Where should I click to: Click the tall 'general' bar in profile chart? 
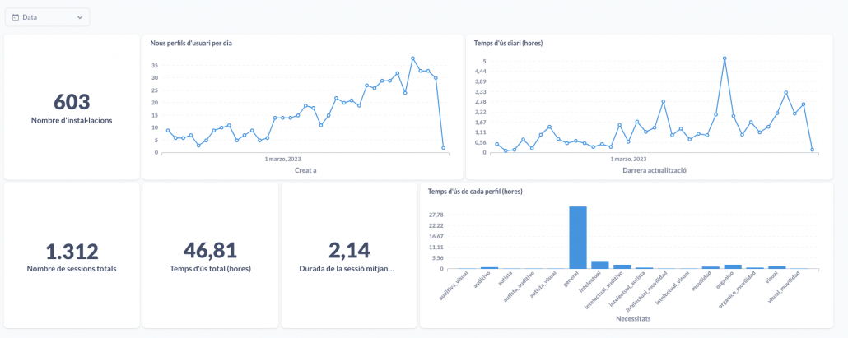(578, 237)
